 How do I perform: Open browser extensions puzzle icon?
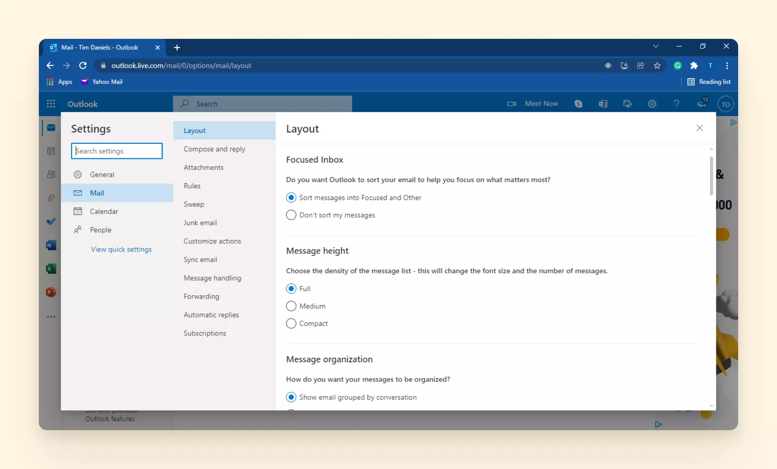pyautogui.click(x=694, y=66)
